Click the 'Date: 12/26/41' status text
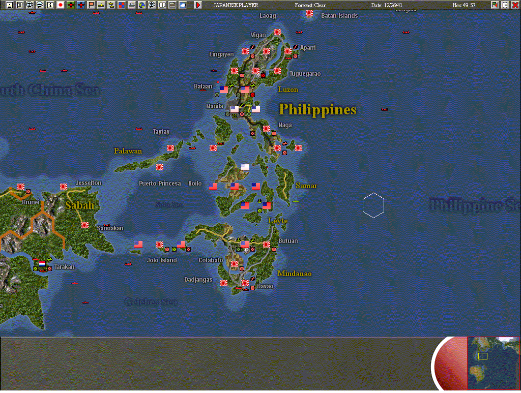 [x=387, y=5]
